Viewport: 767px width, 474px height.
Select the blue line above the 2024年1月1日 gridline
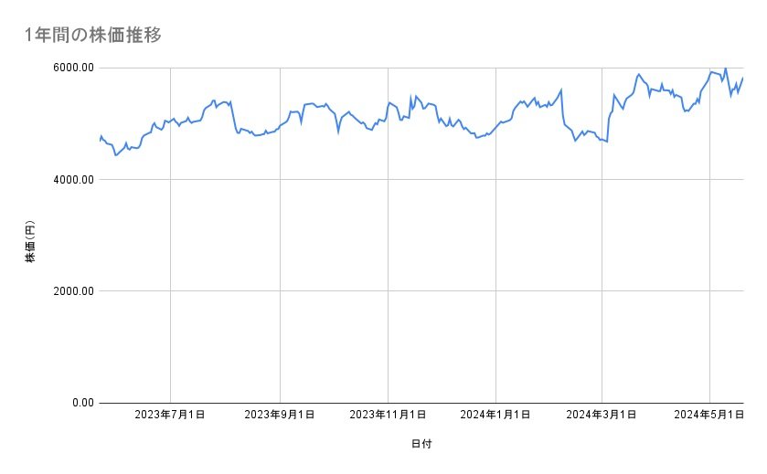tap(495, 124)
